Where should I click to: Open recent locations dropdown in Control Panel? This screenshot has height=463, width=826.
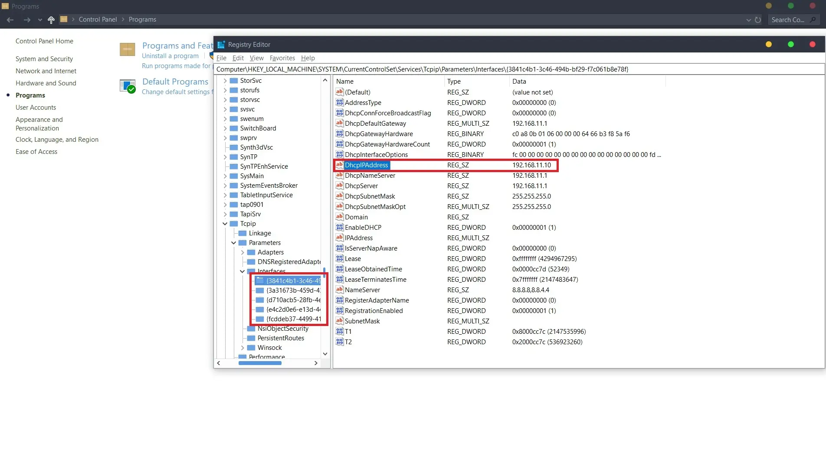40,20
